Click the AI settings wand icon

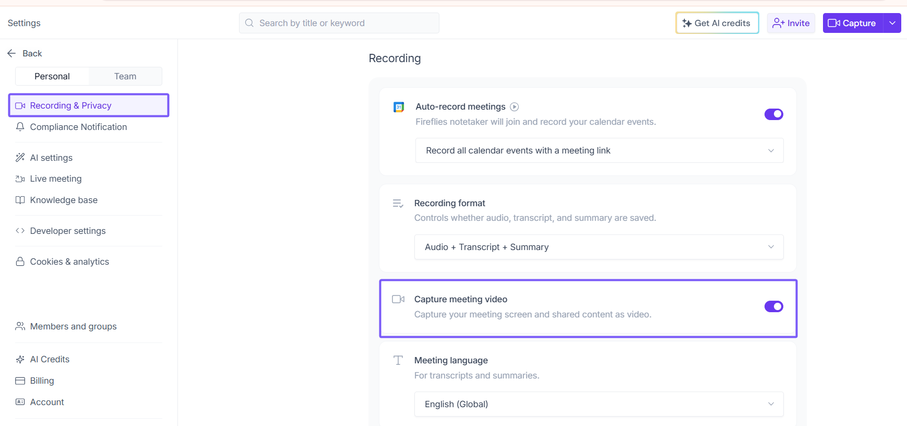pyautogui.click(x=20, y=158)
